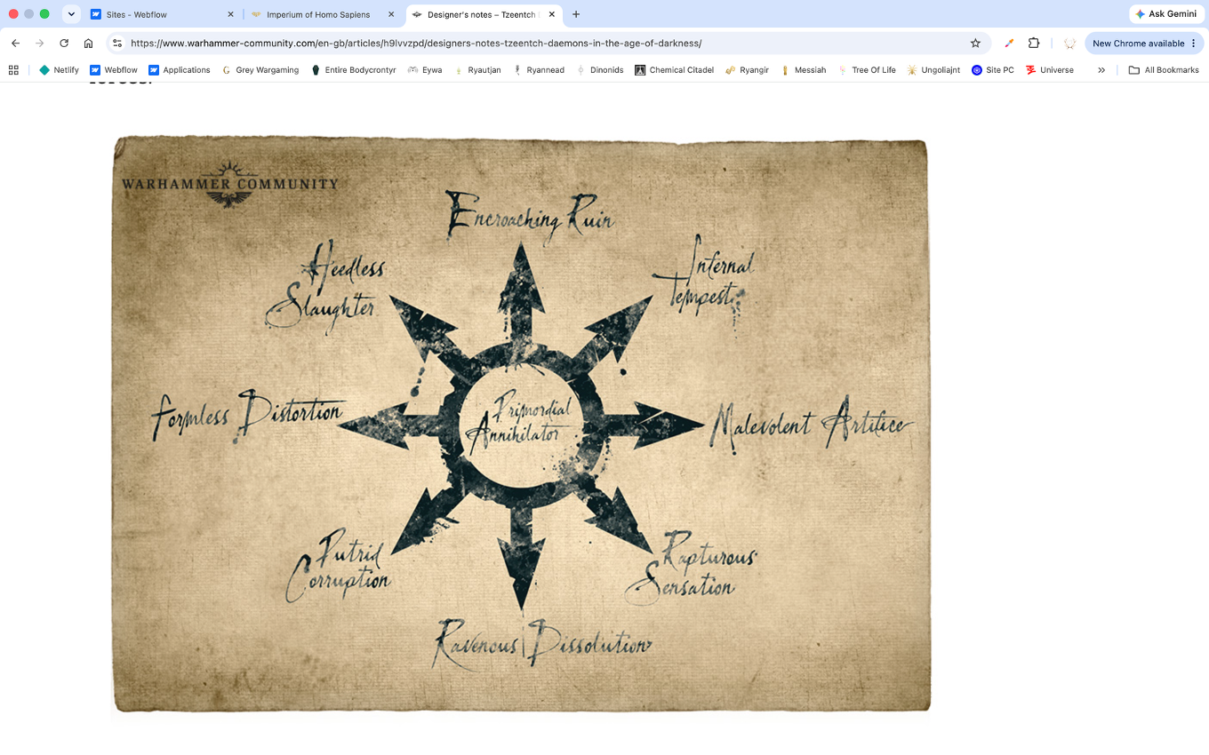This screenshot has width=1209, height=755.
Task: Close the Imperium of Homo Sapiens tab
Action: (391, 14)
